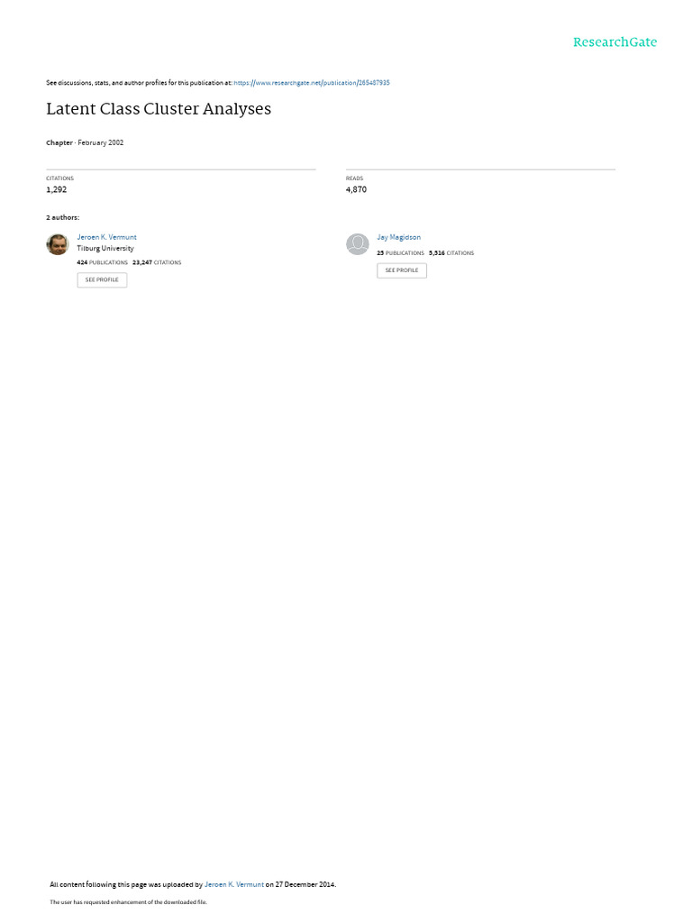Click See Profile button under Jay Magidson

(x=402, y=270)
